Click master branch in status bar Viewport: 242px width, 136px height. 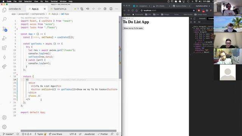tap(8, 134)
